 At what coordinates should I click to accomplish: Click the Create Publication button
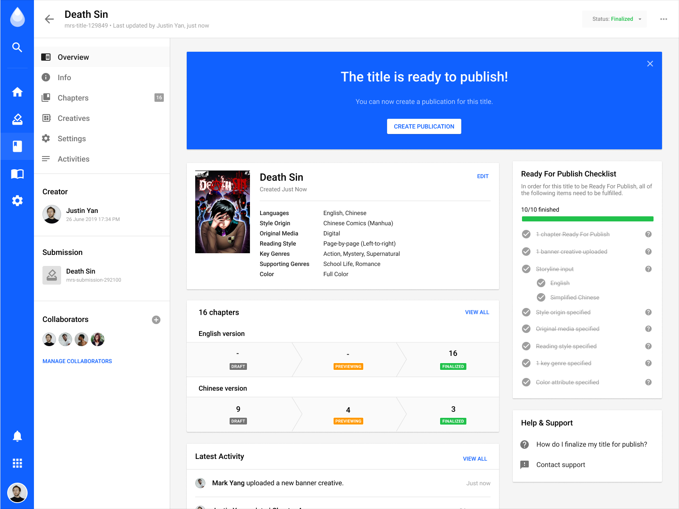click(424, 126)
